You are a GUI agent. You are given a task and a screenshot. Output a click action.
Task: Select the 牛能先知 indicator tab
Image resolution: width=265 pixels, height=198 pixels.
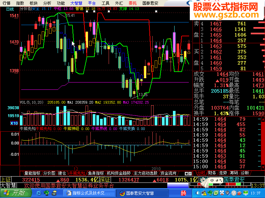[x=77, y=173]
